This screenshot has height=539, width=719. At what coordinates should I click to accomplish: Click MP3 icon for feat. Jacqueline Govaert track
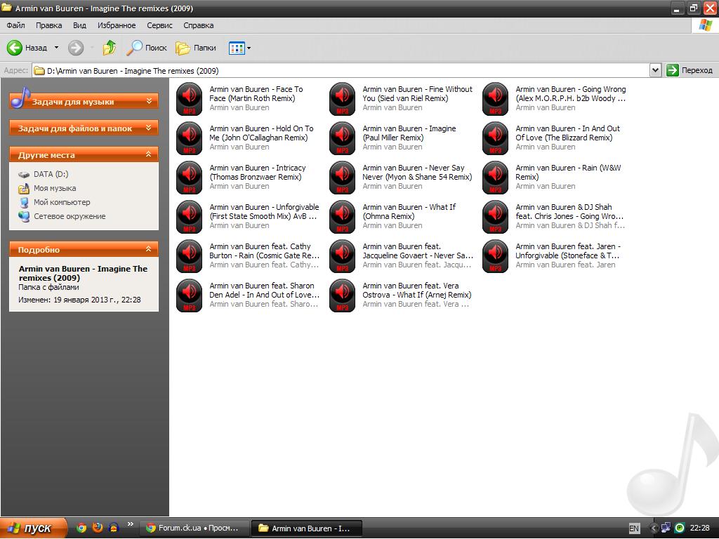(x=343, y=256)
